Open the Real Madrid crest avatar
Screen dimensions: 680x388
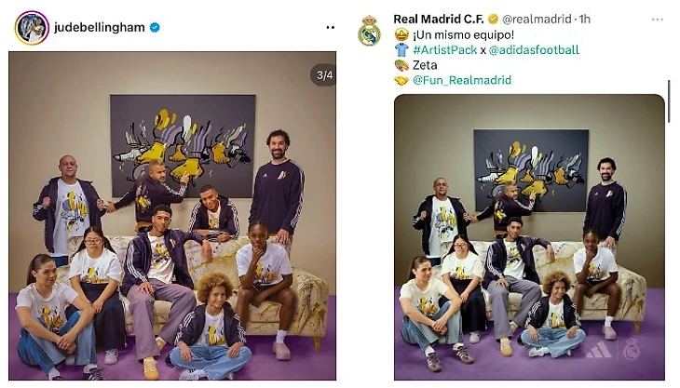tap(369, 32)
